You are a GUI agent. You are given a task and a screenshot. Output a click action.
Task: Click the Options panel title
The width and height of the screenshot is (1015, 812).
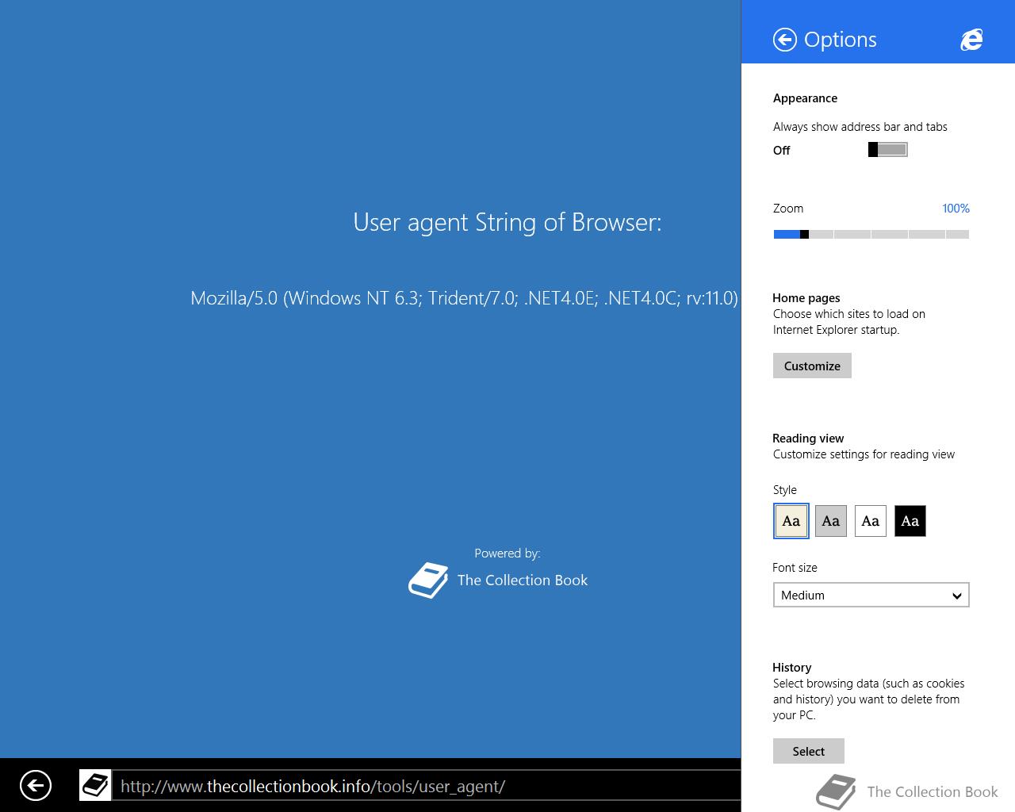pyautogui.click(x=841, y=40)
